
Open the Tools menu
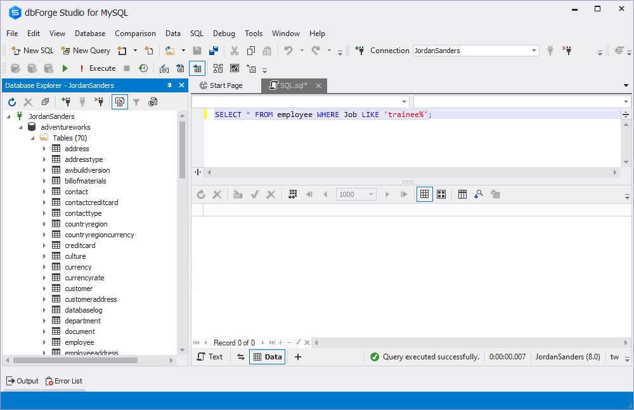point(254,34)
